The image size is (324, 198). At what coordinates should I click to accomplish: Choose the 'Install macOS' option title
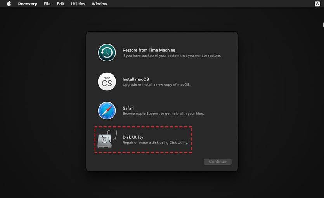(x=136, y=79)
